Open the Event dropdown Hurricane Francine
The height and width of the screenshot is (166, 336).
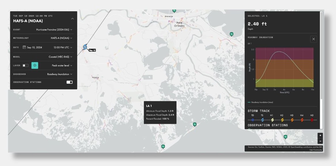pyautogui.click(x=54, y=30)
